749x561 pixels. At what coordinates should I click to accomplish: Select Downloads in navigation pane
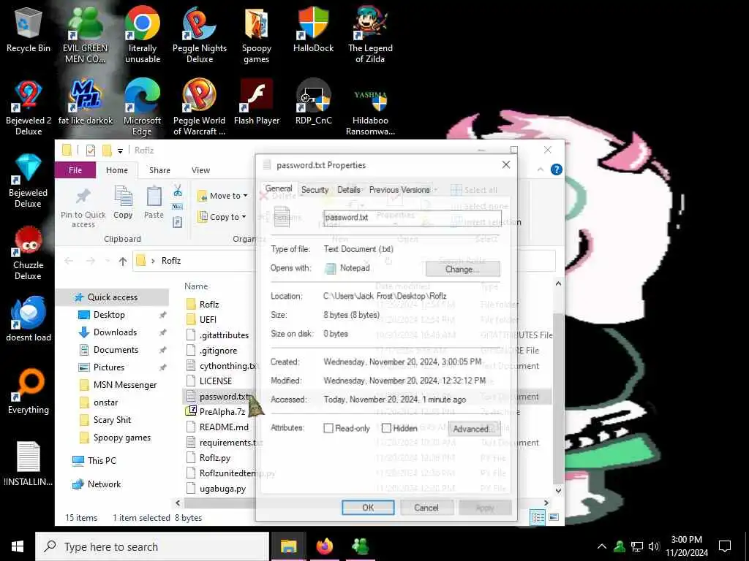pos(115,332)
